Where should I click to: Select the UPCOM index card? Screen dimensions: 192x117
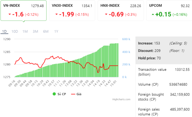pyautogui.click(x=169, y=11)
